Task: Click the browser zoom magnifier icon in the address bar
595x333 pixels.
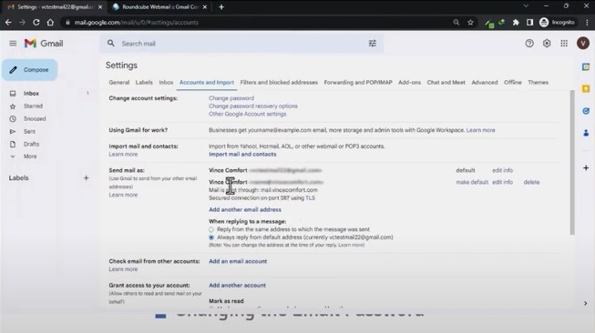Action: click(x=457, y=23)
